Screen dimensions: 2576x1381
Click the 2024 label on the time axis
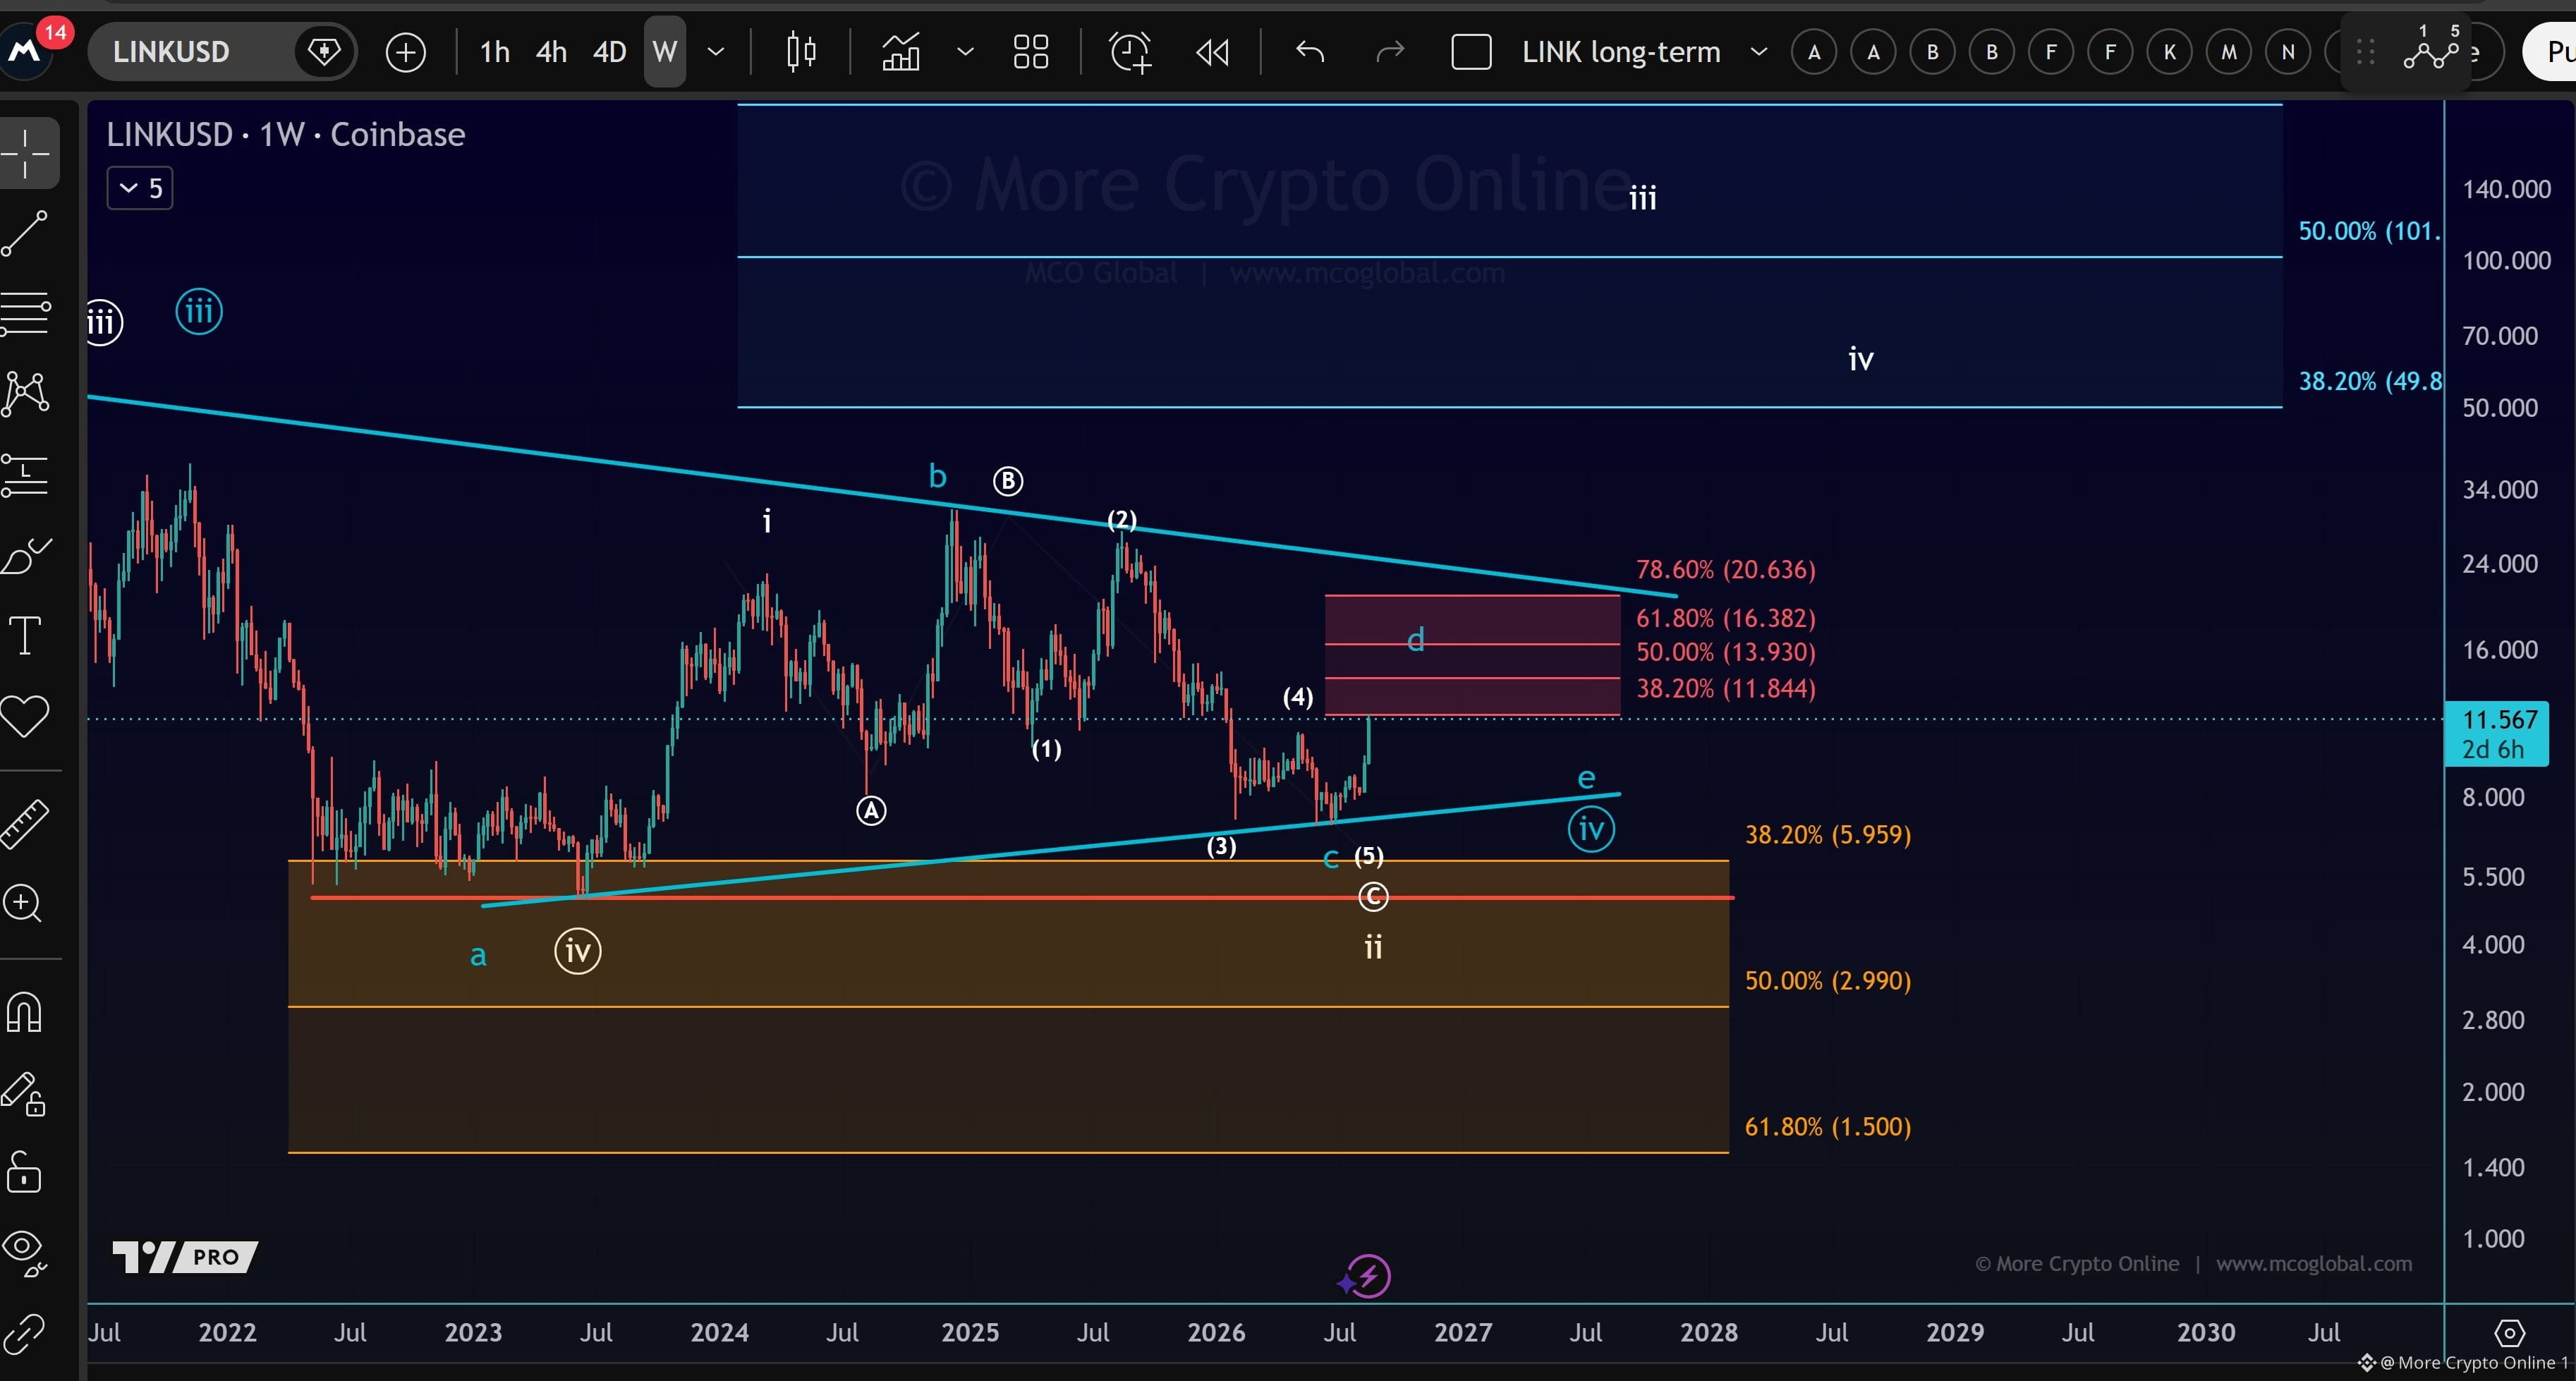tap(719, 1333)
